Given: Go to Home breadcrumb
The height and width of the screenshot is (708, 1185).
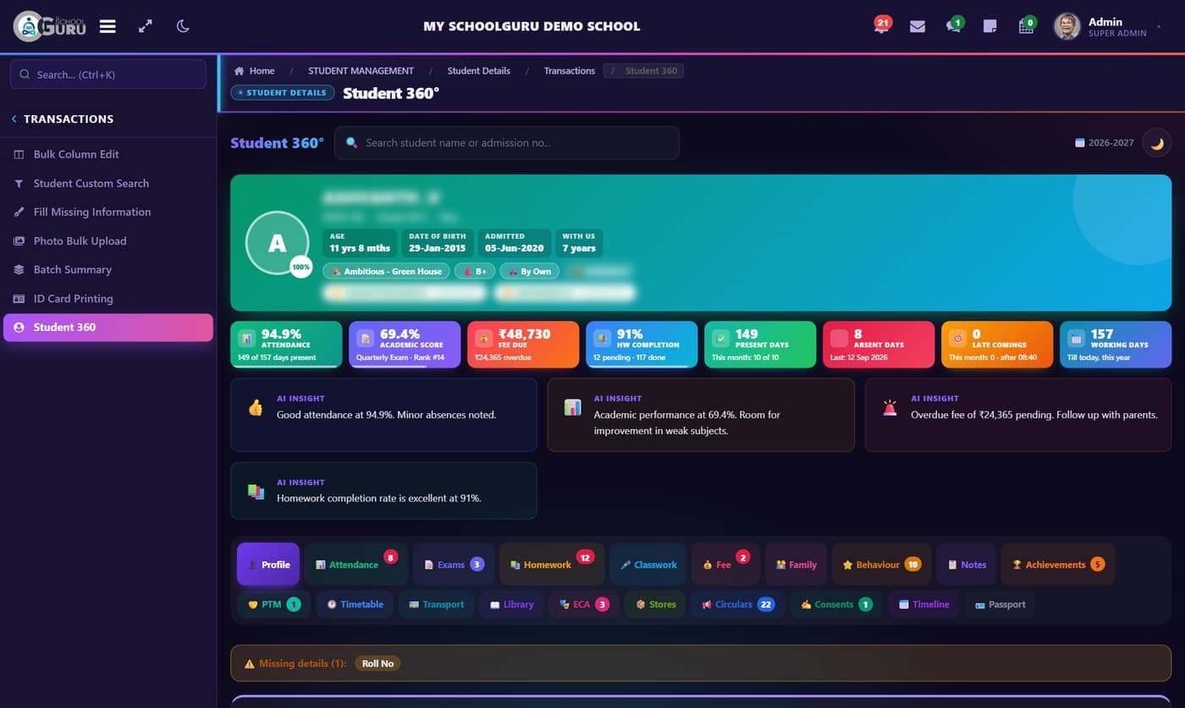Looking at the screenshot, I should (x=255, y=71).
